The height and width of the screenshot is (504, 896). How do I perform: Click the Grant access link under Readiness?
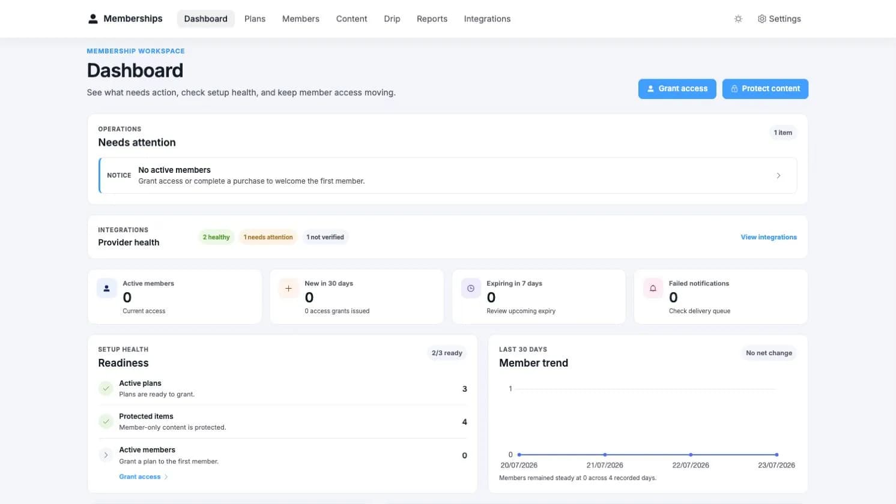[140, 477]
